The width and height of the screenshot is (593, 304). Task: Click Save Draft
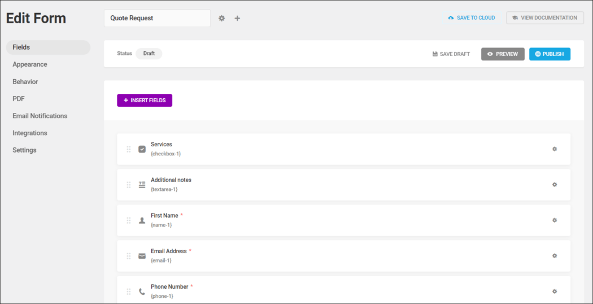pyautogui.click(x=451, y=54)
